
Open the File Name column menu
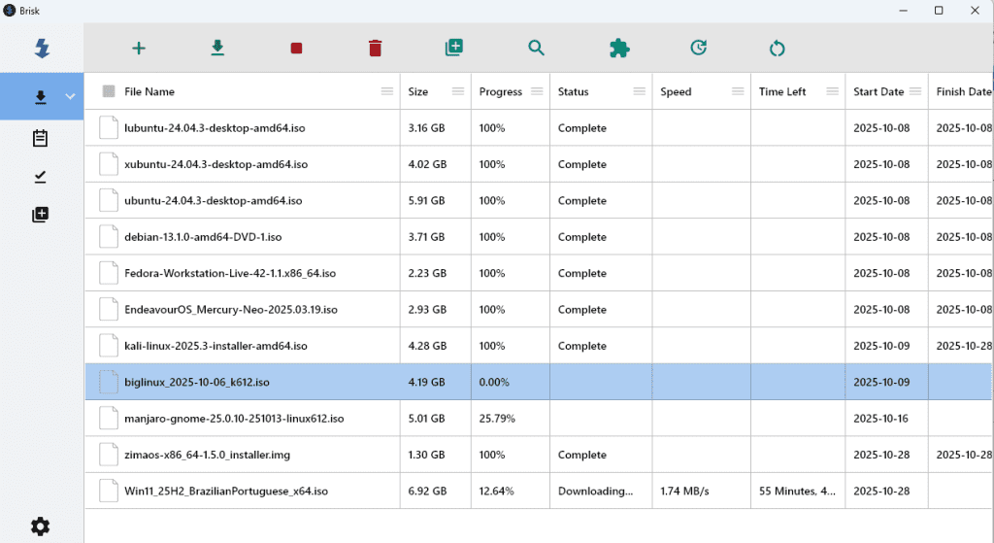387,91
